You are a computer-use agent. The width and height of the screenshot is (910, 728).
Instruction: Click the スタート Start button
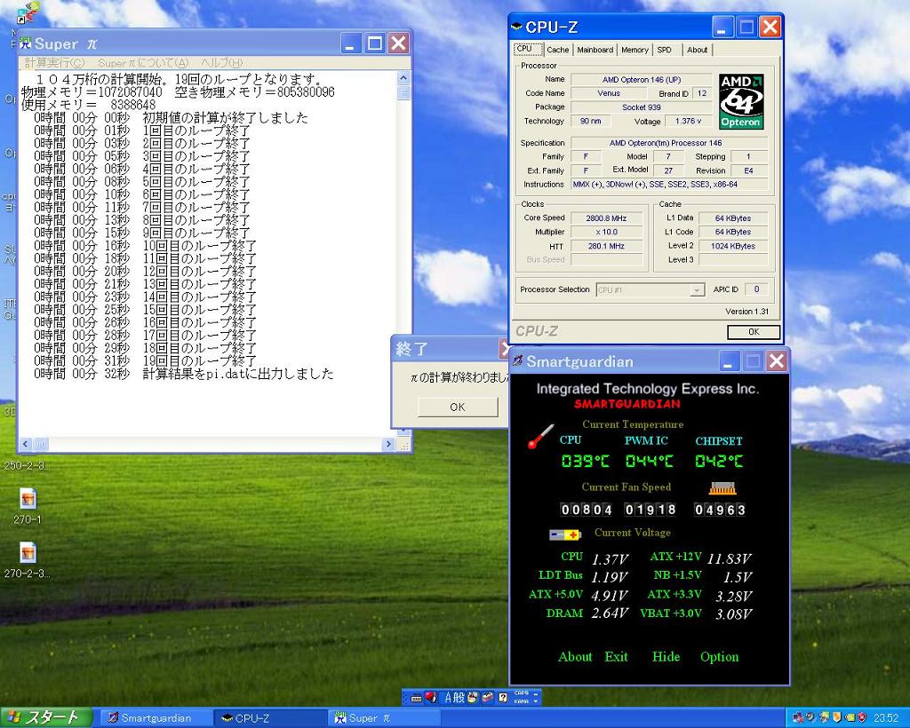tap(46, 717)
